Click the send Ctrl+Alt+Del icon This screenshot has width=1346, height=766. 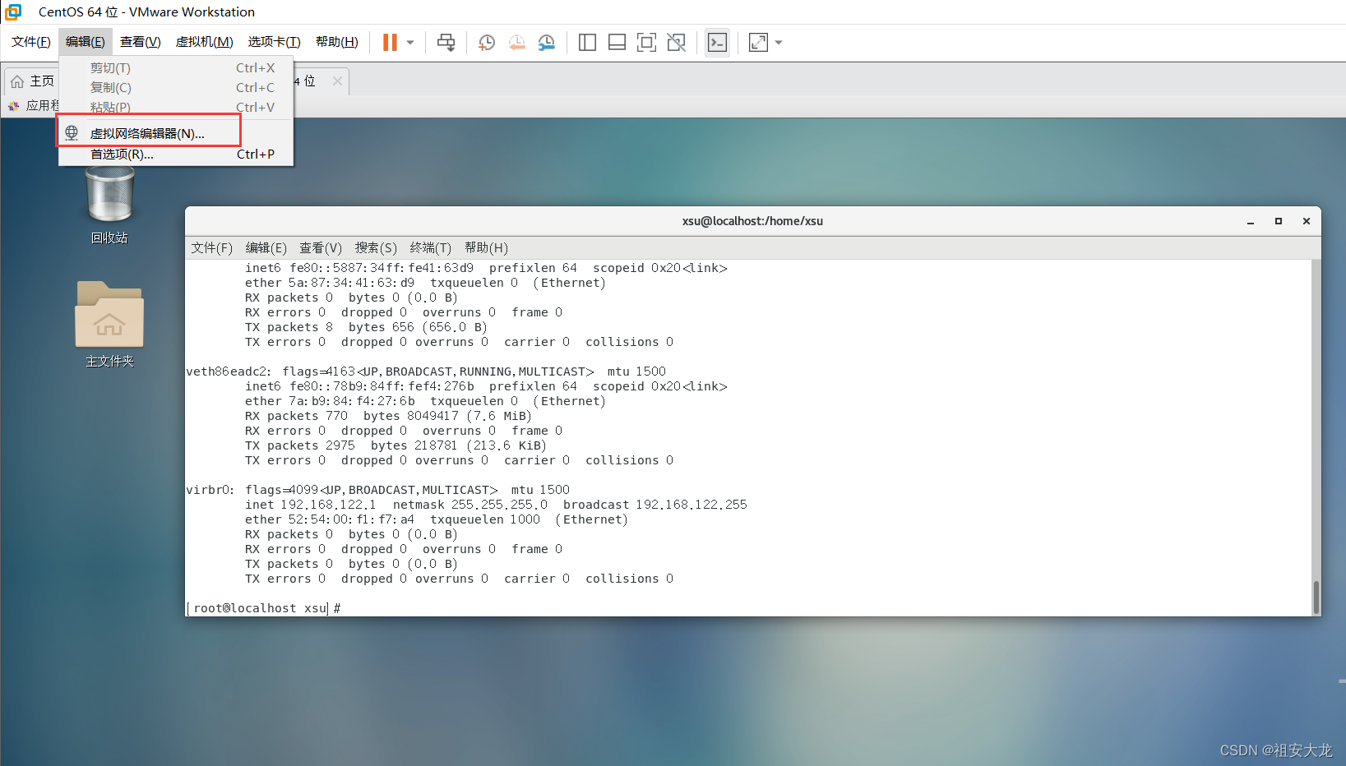tap(446, 42)
